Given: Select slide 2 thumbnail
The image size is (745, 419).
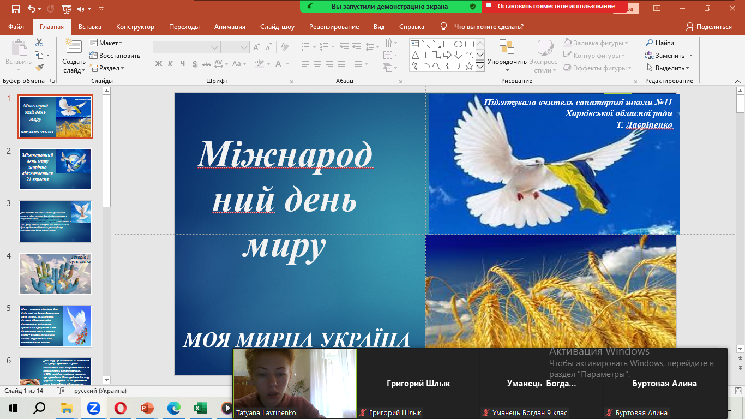Looking at the screenshot, I should [56, 169].
